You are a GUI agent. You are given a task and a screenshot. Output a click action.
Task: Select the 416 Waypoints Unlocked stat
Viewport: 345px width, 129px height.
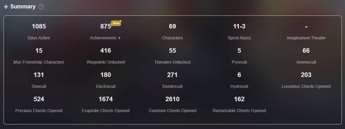pyautogui.click(x=106, y=56)
